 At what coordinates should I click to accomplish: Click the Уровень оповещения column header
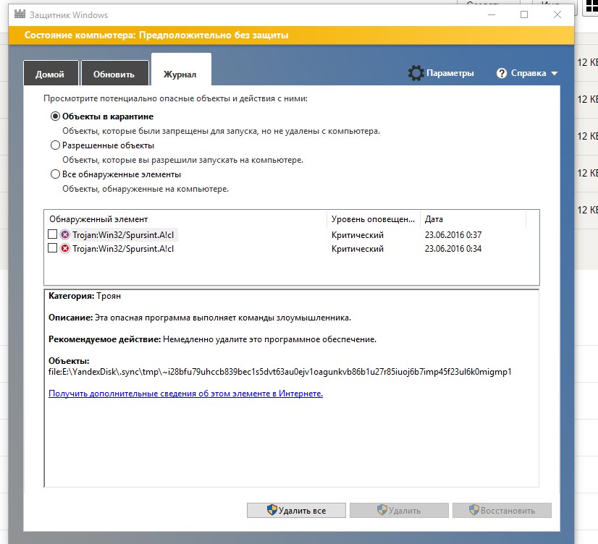coord(373,219)
